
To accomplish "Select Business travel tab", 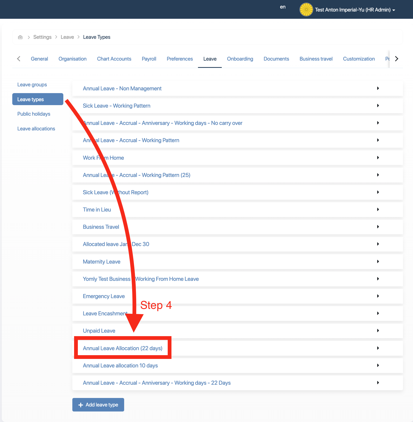I will click(x=316, y=59).
